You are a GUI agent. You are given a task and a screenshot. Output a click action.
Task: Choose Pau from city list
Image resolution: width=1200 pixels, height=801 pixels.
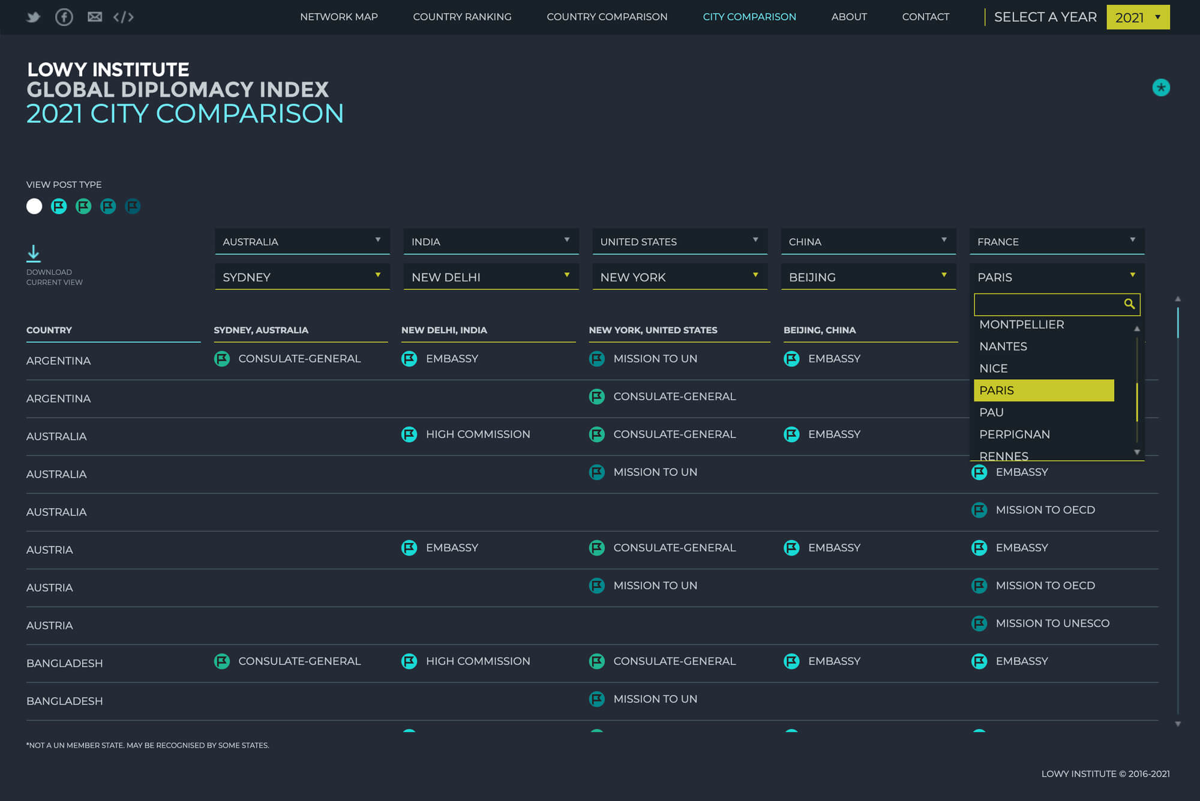[1043, 412]
